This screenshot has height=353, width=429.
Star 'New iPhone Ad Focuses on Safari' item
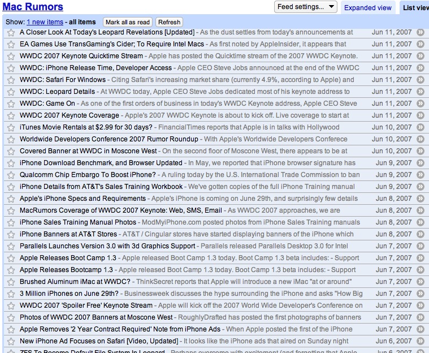(x=11, y=342)
